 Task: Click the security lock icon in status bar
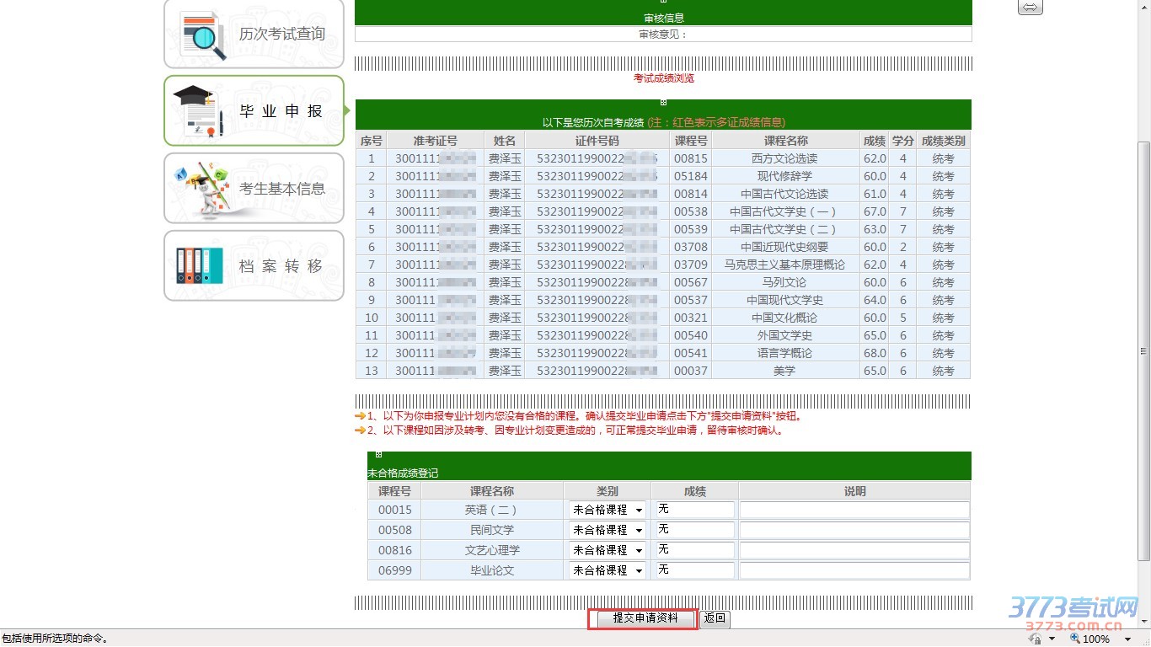tap(1035, 639)
